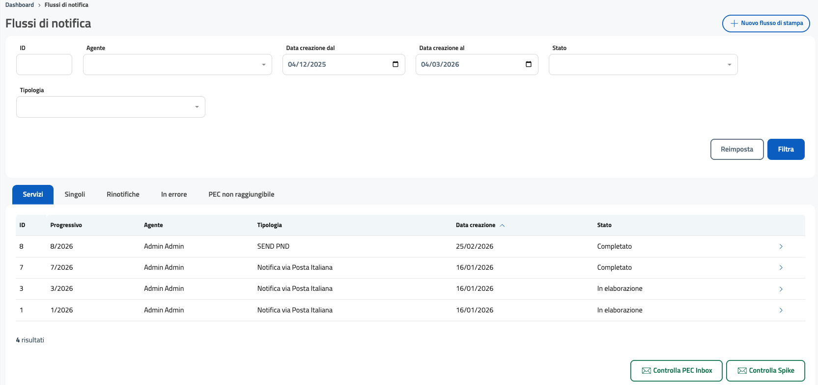Open calendar picker for Data creazione al
818x385 pixels.
click(x=529, y=64)
